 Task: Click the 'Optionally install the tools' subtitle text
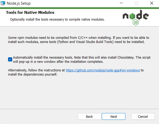[x=57, y=20]
